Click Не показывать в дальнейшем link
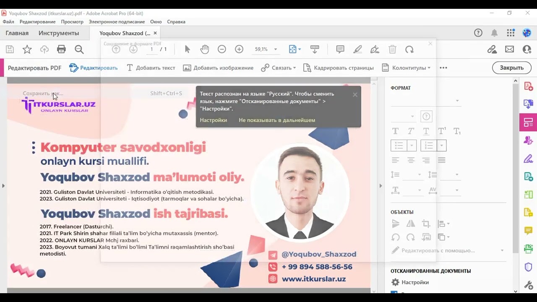537x302 pixels. click(x=277, y=120)
